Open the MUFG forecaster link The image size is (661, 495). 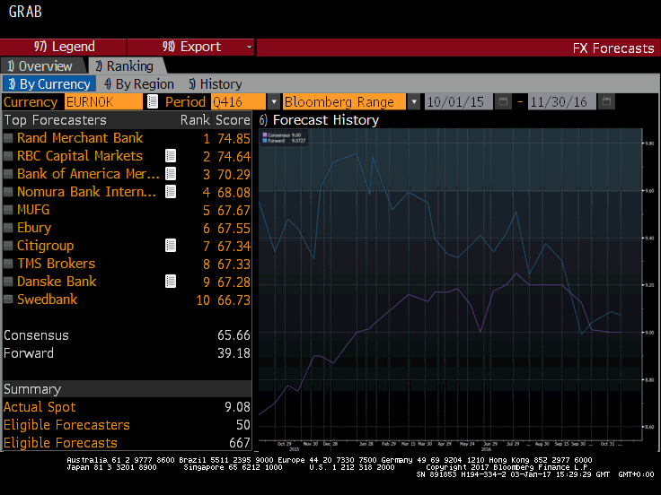[x=33, y=210]
